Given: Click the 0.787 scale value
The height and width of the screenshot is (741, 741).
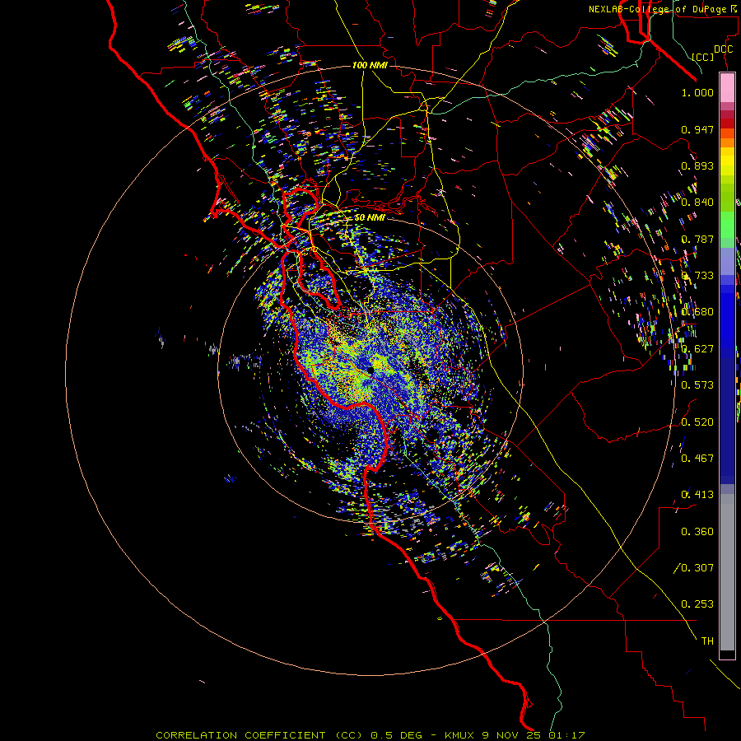Looking at the screenshot, I should (x=697, y=239).
